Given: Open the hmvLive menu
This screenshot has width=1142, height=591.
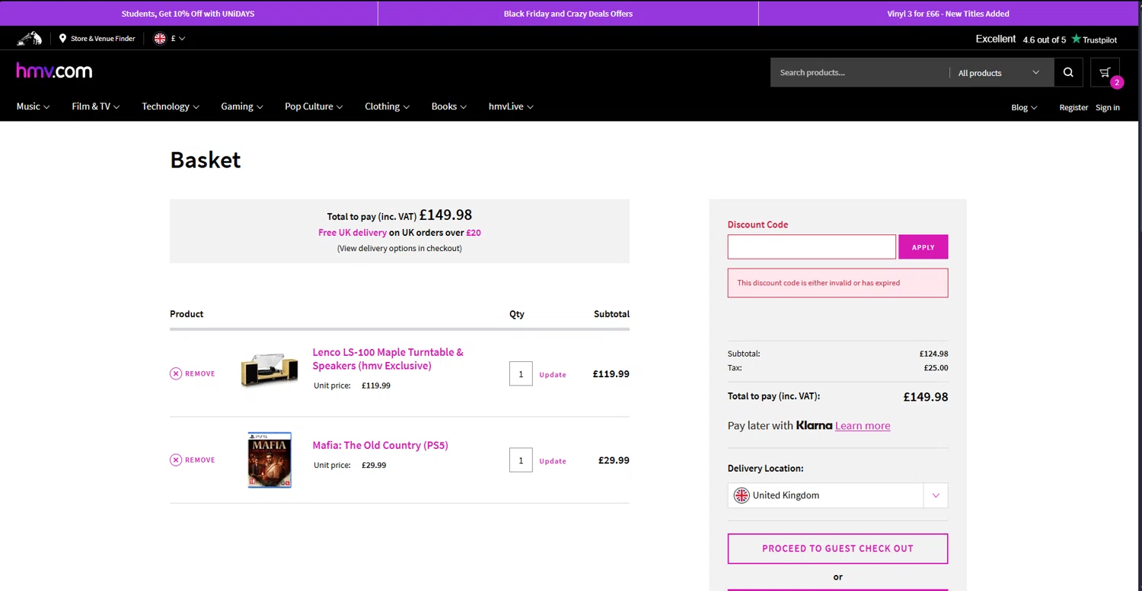Looking at the screenshot, I should point(511,106).
